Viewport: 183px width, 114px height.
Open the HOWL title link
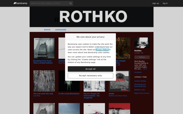(111, 94)
